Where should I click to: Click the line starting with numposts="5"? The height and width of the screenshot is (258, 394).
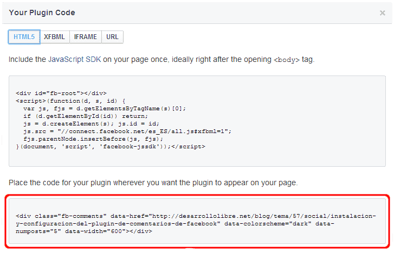click(x=84, y=231)
